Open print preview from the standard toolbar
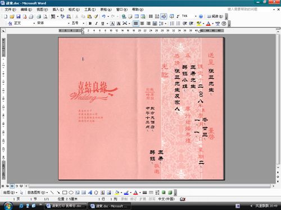Screen dimensions: 281x210 [45, 17]
